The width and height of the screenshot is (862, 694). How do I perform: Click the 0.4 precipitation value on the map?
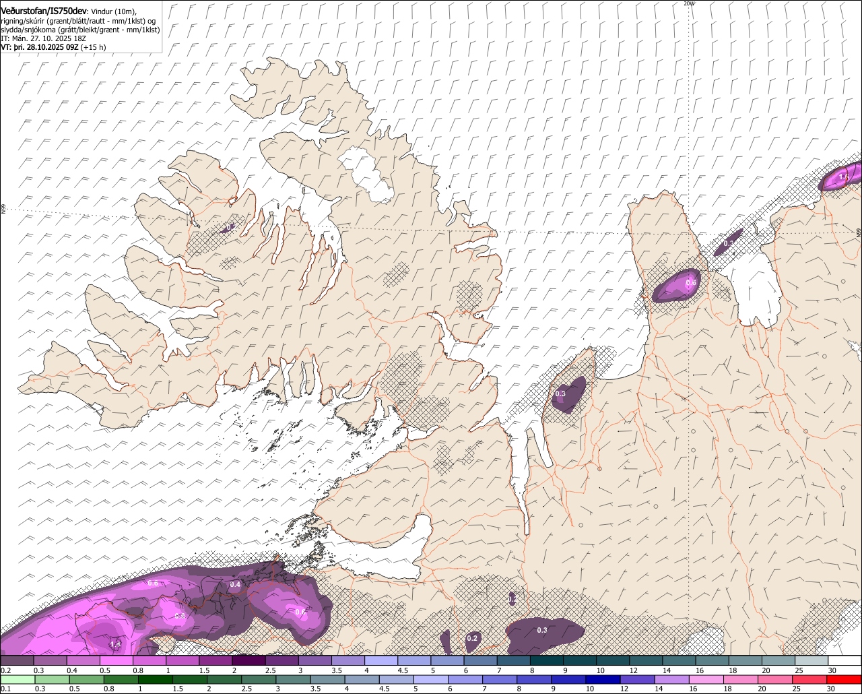click(x=235, y=584)
